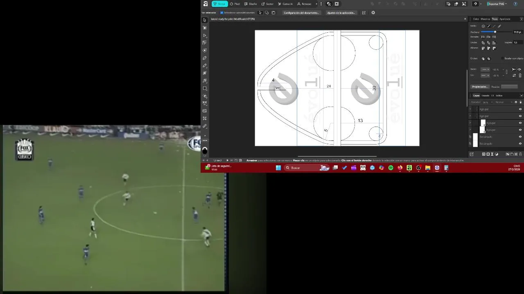The height and width of the screenshot is (294, 524).
Task: Click the Inglete value field
Action: pos(518,42)
